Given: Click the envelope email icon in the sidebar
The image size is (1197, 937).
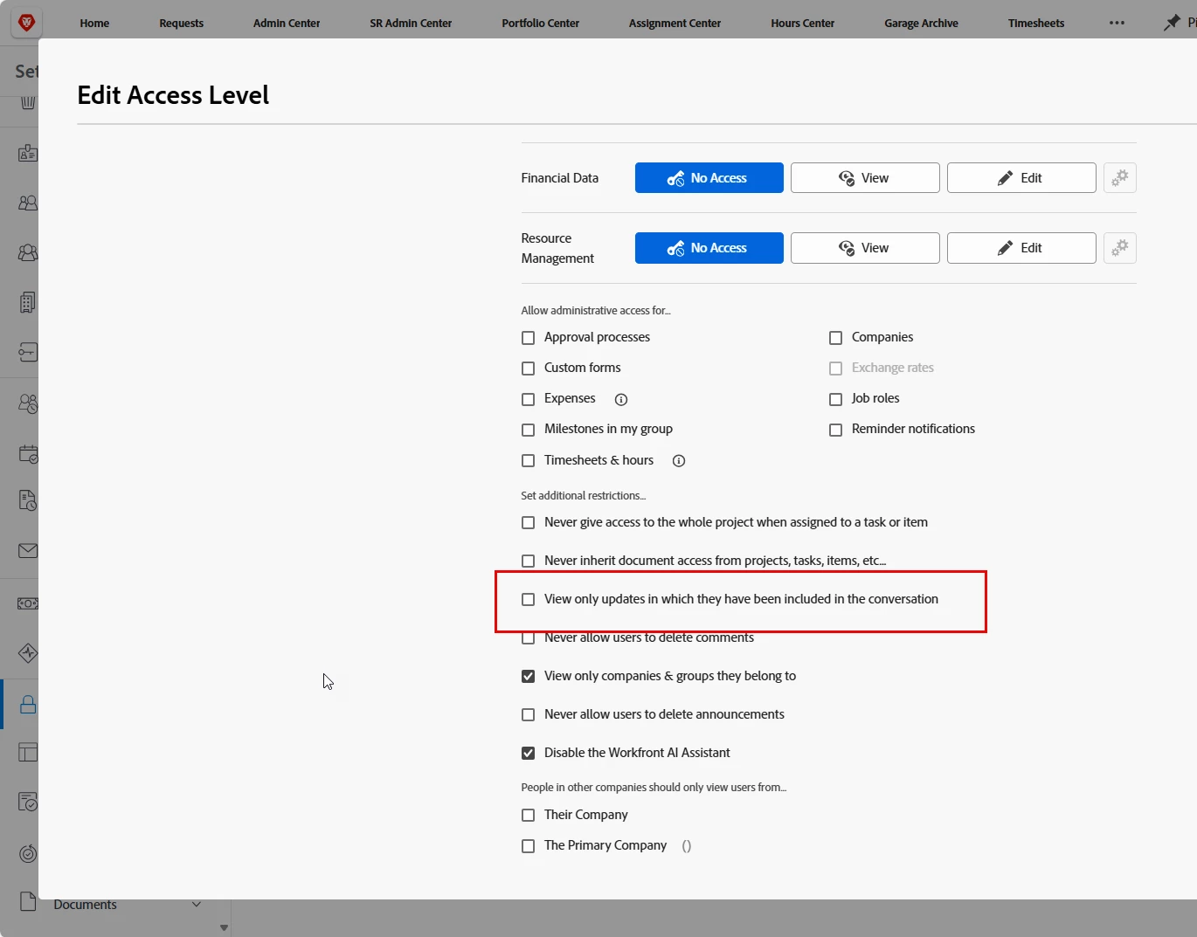Looking at the screenshot, I should point(28,551).
